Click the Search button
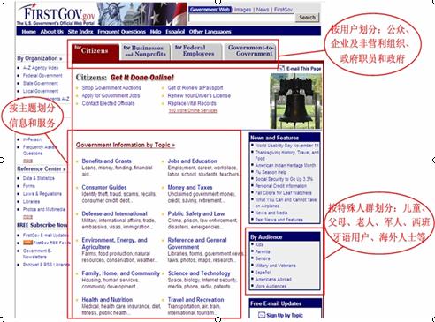 (x=307, y=18)
